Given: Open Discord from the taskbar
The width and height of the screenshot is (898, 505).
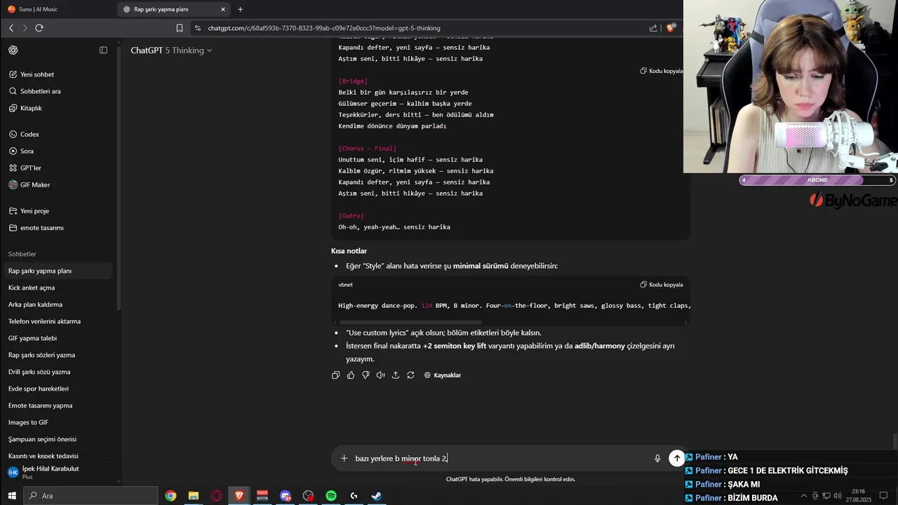Looking at the screenshot, I should 286,496.
